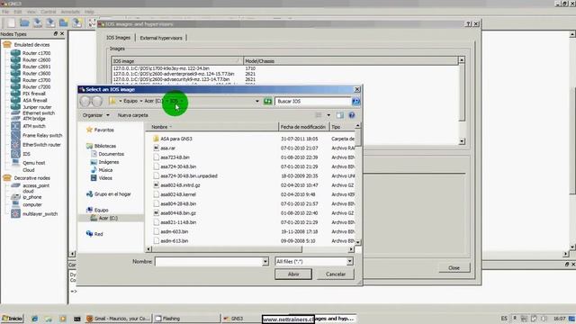Click the new blank project toolbar icon

(x=11, y=22)
